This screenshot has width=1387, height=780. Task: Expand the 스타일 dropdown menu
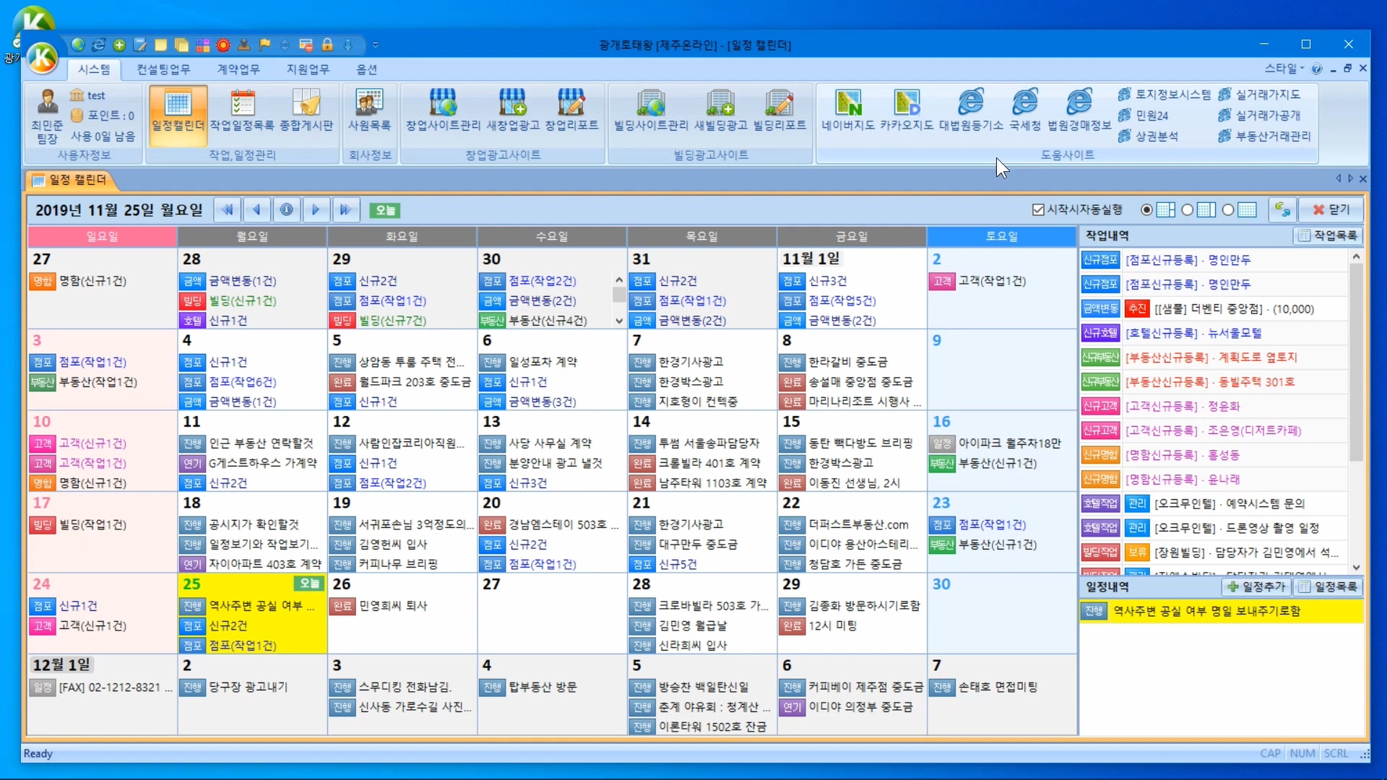(x=1284, y=69)
